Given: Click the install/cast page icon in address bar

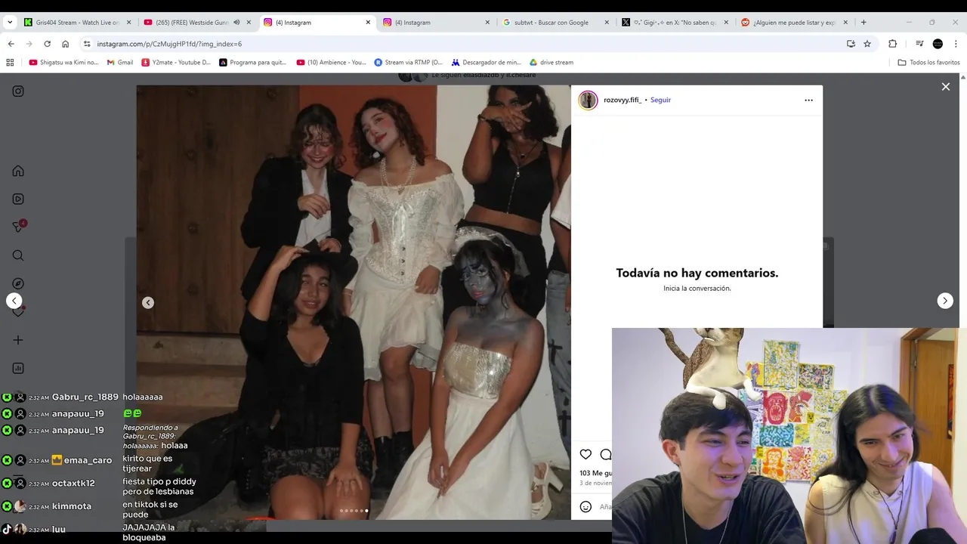Looking at the screenshot, I should click(x=851, y=44).
